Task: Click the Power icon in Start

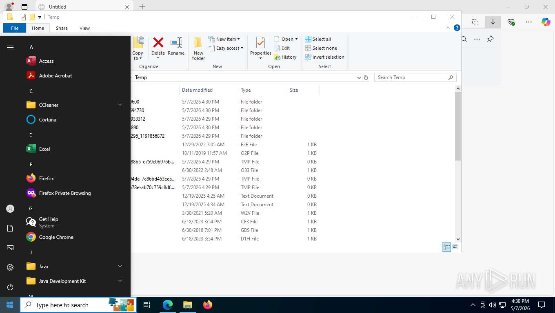Action: click(10, 287)
